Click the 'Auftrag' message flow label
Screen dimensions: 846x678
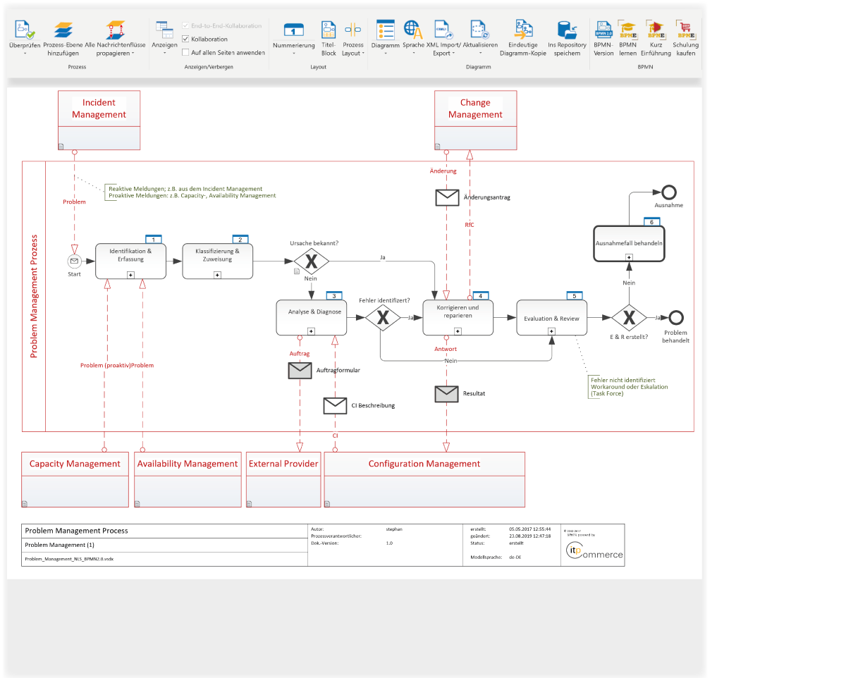point(300,353)
